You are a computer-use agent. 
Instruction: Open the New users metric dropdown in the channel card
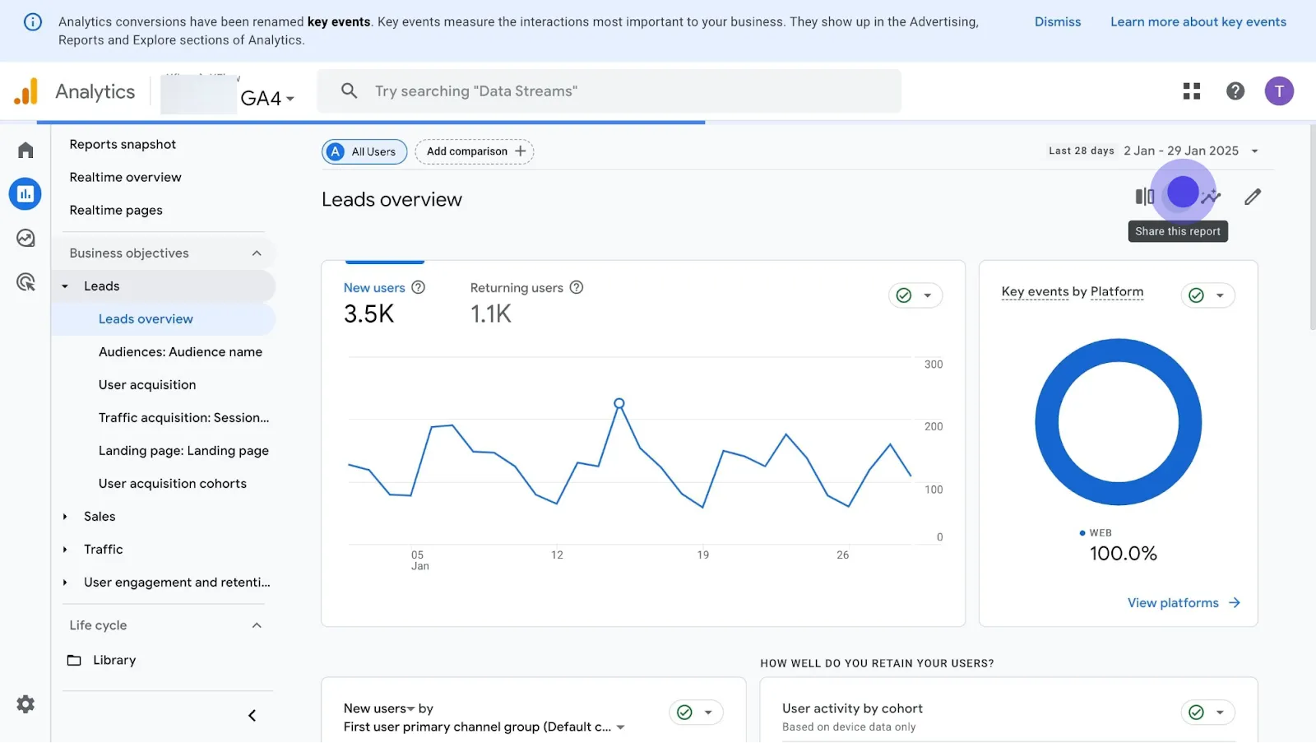click(x=379, y=708)
